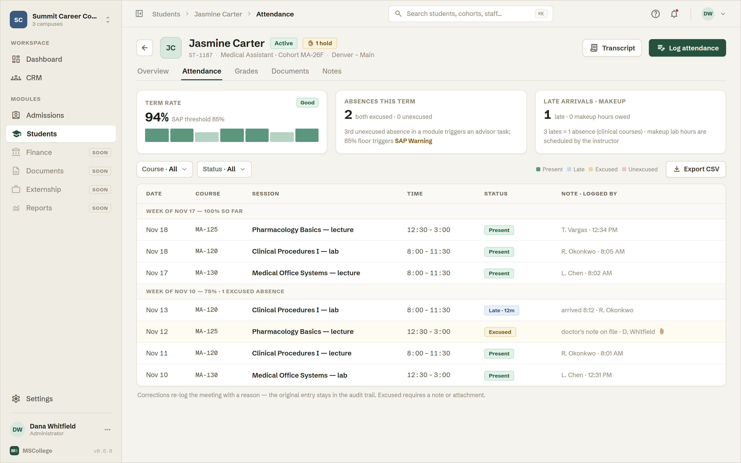741x463 pixels.
Task: Click the Documents file icon in sidebar
Action: (x=16, y=171)
